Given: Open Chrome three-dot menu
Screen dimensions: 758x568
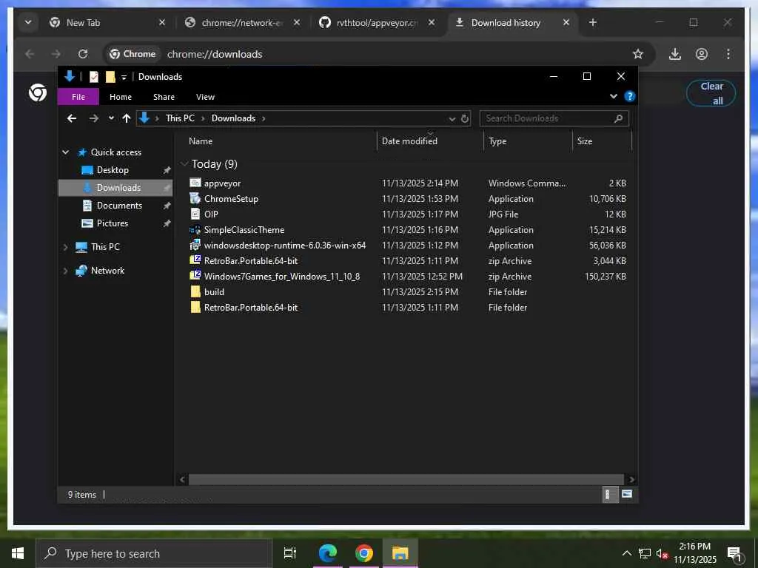Looking at the screenshot, I should click(728, 54).
